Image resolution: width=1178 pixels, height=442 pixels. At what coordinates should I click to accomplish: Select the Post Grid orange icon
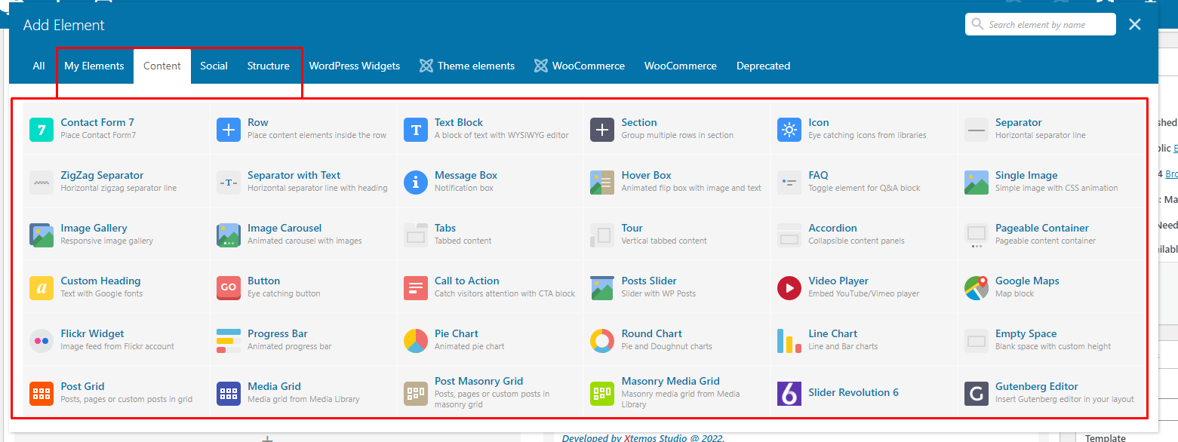pos(42,394)
